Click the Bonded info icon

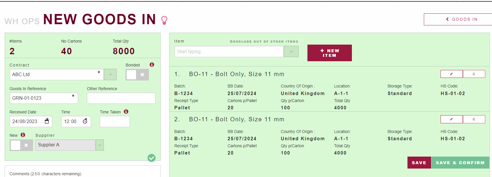[x=152, y=65]
